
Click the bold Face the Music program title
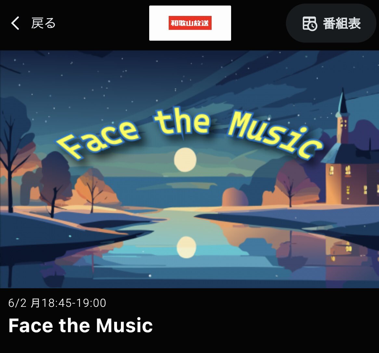(x=81, y=325)
